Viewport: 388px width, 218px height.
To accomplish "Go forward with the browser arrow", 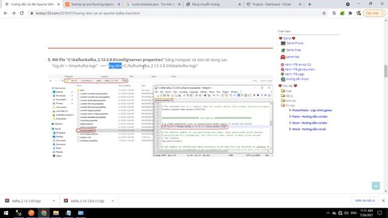I will click(x=13, y=13).
